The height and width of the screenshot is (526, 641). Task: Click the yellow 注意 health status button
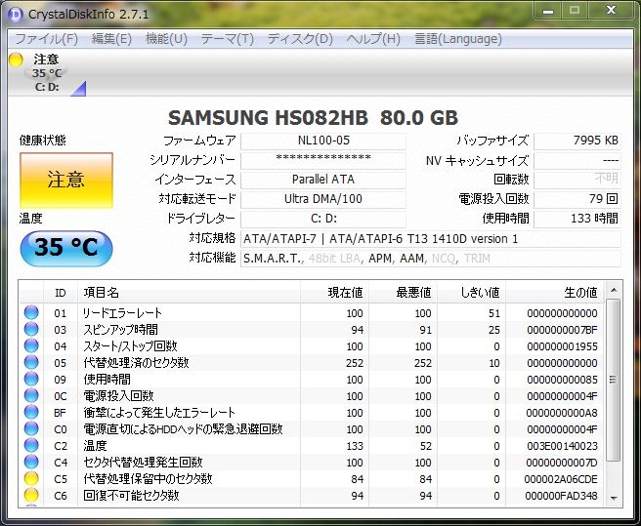[x=66, y=181]
